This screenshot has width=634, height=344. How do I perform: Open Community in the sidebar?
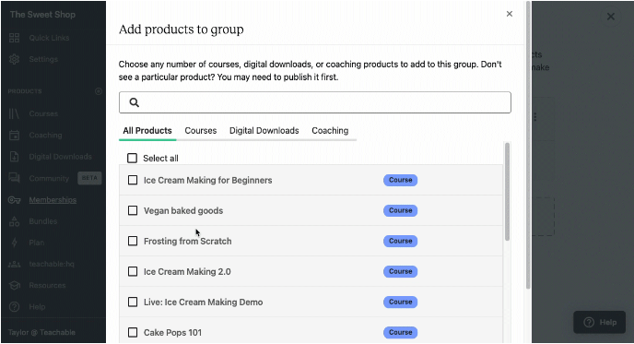pos(49,178)
